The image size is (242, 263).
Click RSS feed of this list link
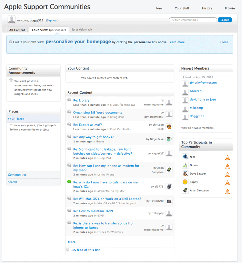[x=85, y=250]
